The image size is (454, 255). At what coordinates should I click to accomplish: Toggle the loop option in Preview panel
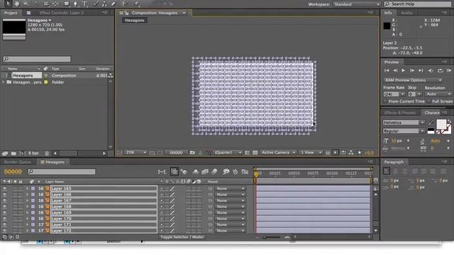click(440, 71)
